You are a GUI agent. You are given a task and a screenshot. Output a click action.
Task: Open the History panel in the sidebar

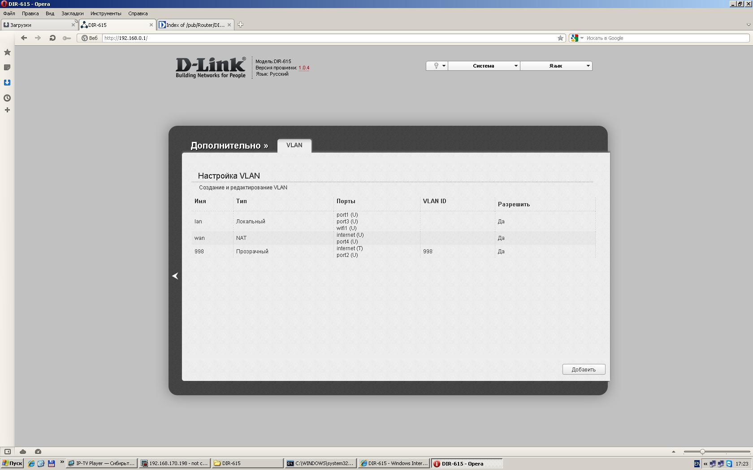click(x=7, y=98)
